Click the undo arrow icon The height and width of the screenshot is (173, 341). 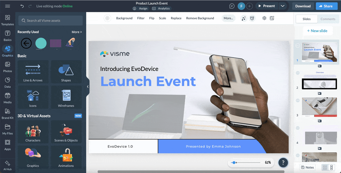tap(22, 6)
